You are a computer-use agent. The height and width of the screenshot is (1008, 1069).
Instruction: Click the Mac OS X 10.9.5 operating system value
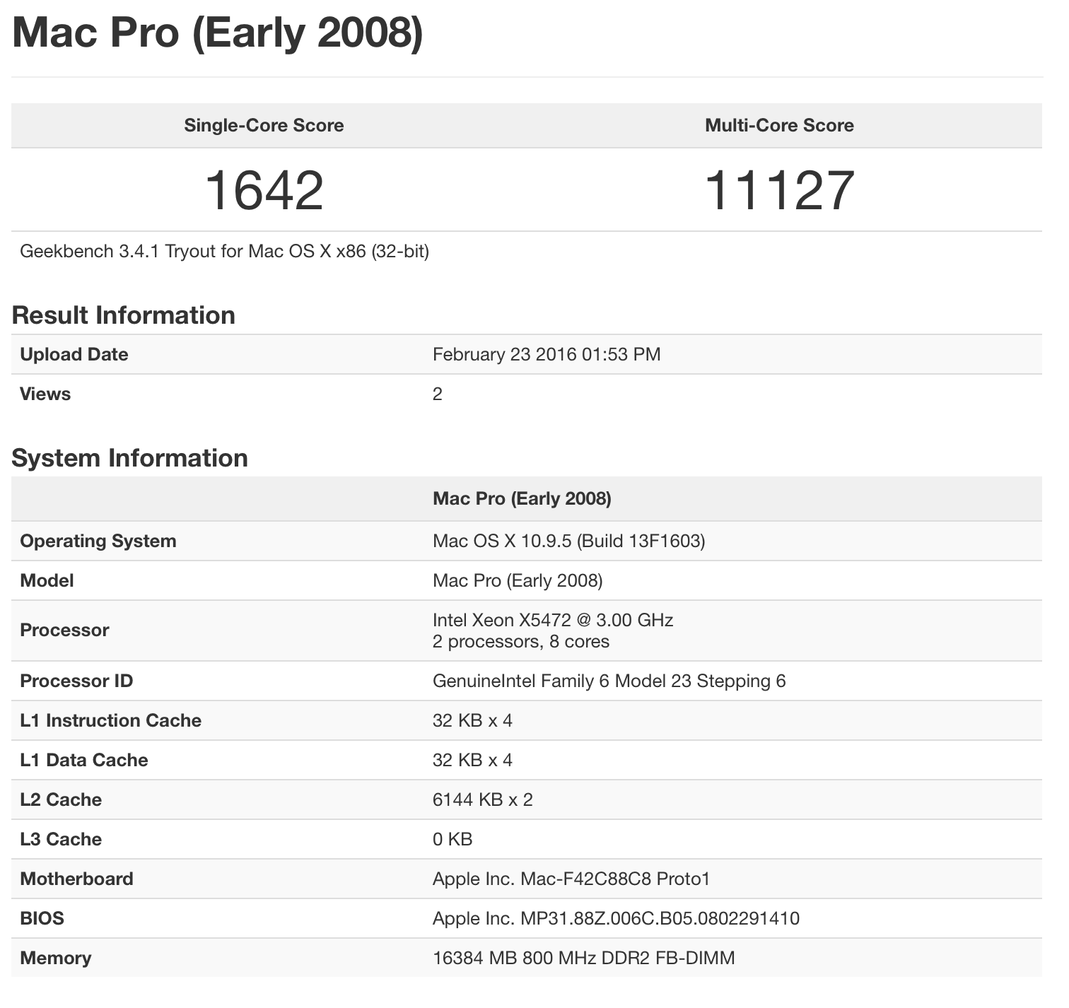coord(568,541)
